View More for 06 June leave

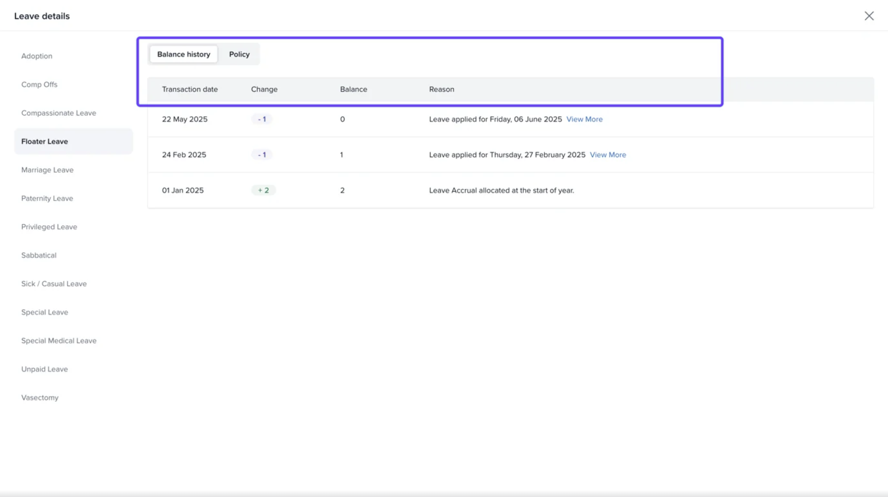point(584,119)
